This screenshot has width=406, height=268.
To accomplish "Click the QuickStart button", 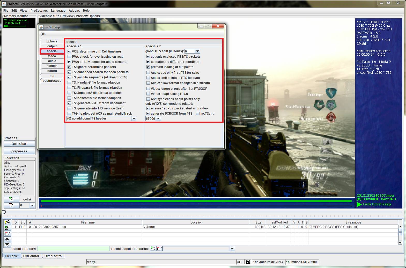I will pyautogui.click(x=19, y=144).
